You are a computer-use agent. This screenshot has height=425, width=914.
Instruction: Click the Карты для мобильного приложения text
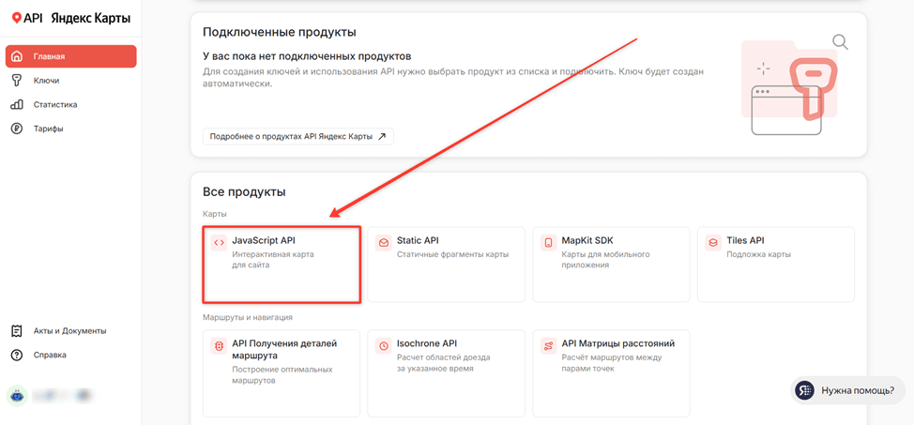click(x=605, y=260)
